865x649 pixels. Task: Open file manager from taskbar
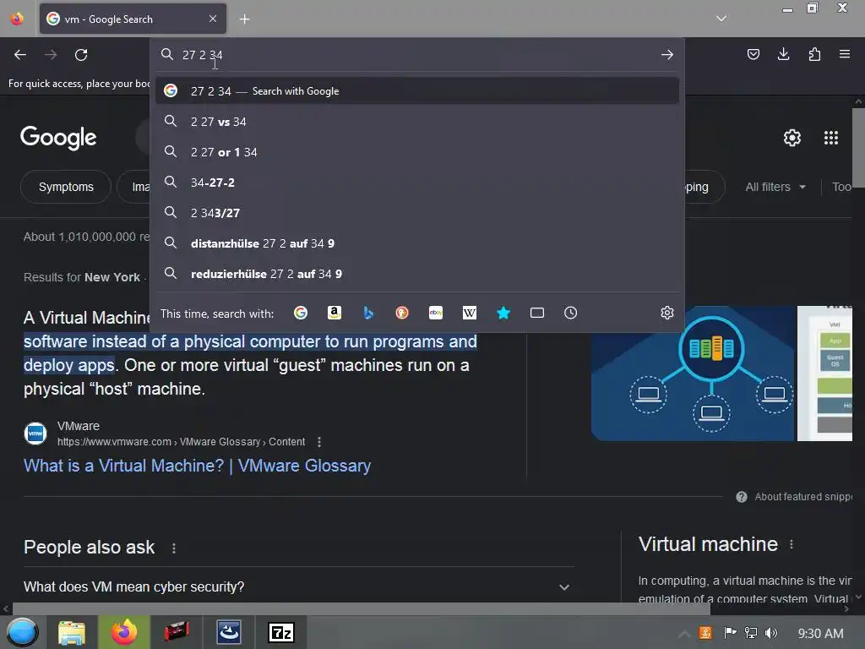(x=72, y=632)
